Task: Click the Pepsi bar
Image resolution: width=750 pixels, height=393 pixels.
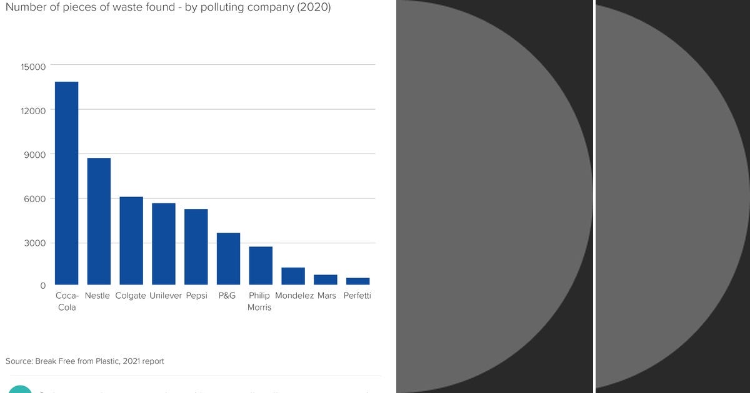Action: (x=196, y=246)
